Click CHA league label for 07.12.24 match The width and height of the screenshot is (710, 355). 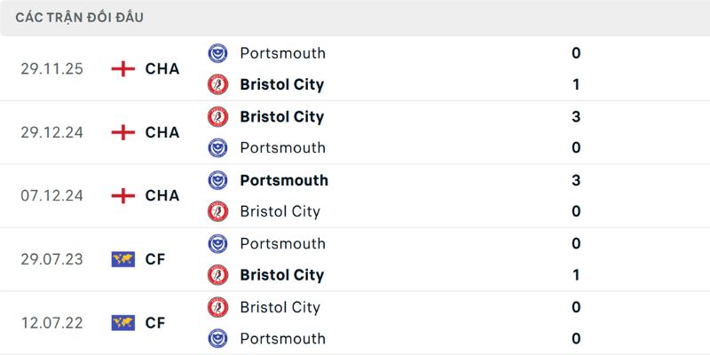pyautogui.click(x=162, y=196)
